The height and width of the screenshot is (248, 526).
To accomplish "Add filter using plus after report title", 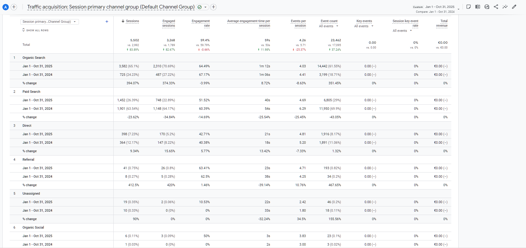I will pyautogui.click(x=213, y=7).
